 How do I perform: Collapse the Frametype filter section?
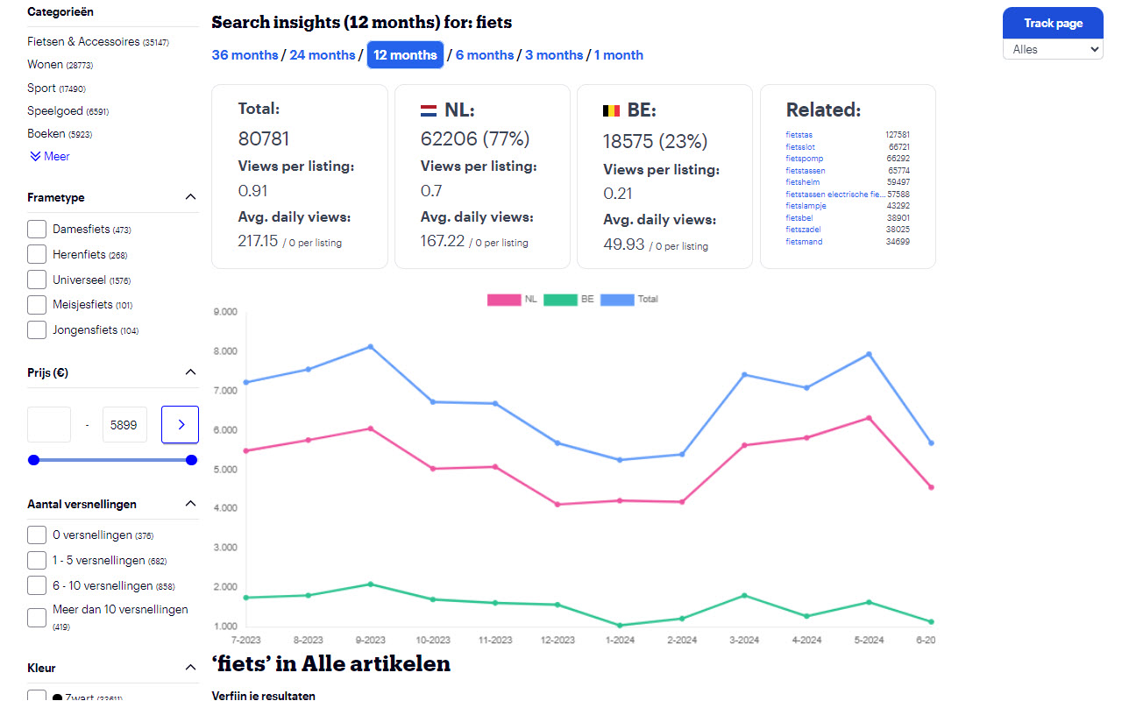point(190,197)
